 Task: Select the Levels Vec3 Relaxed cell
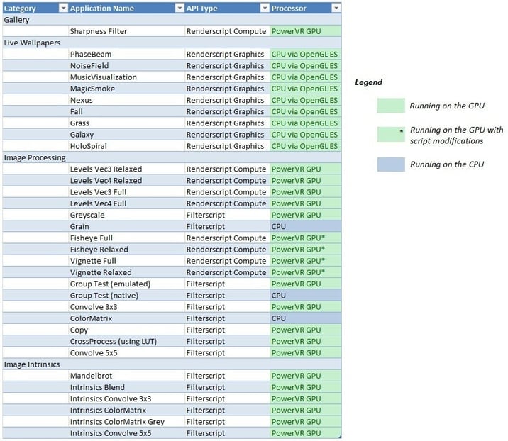tap(127, 169)
